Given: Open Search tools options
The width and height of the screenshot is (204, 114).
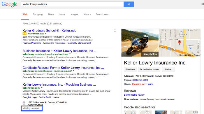Looking at the screenshot, I should (x=102, y=14).
